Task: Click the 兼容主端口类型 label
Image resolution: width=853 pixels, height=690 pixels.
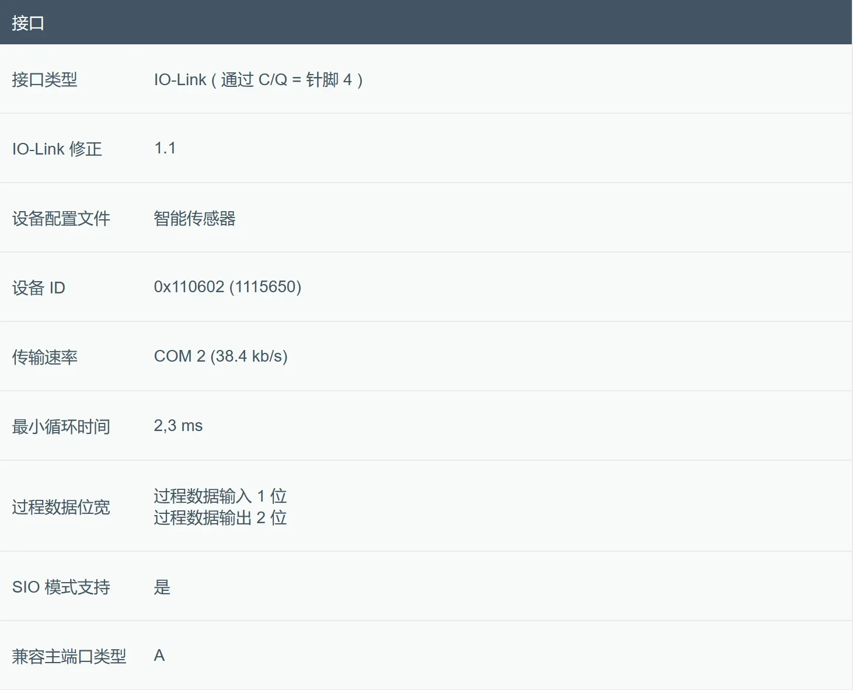Action: pos(69,656)
